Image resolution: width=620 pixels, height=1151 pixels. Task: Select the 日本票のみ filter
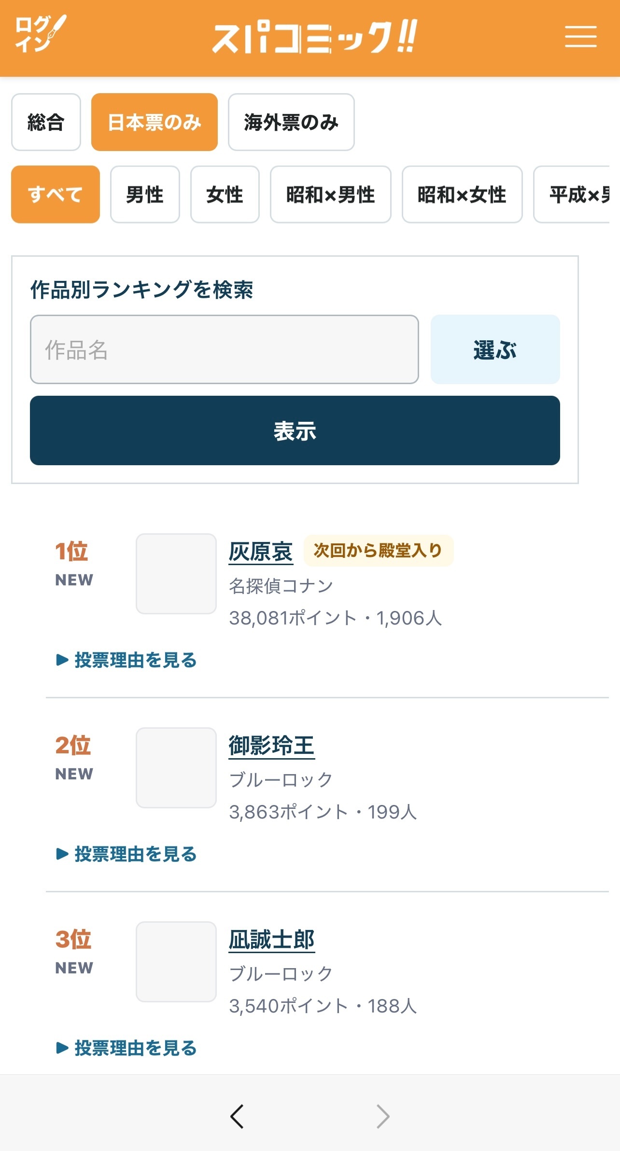[155, 122]
